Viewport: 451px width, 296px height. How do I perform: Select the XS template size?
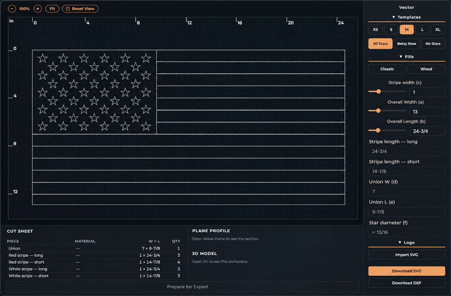coord(375,30)
